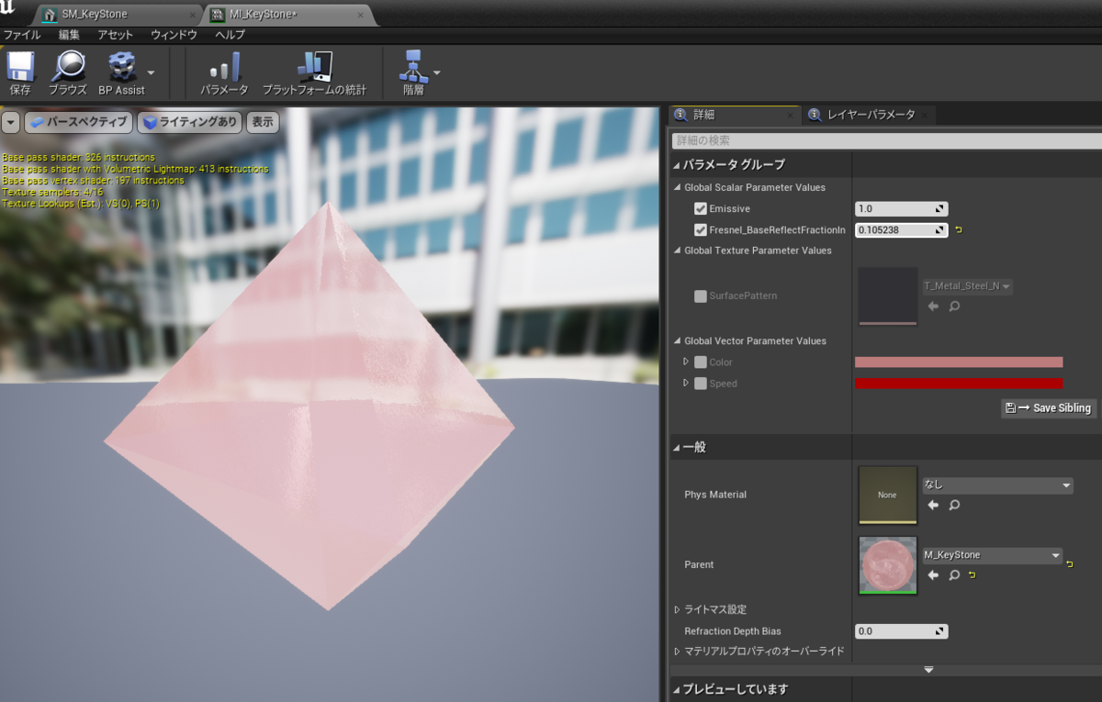
Task: Click the Save Sibling button
Action: (1049, 408)
